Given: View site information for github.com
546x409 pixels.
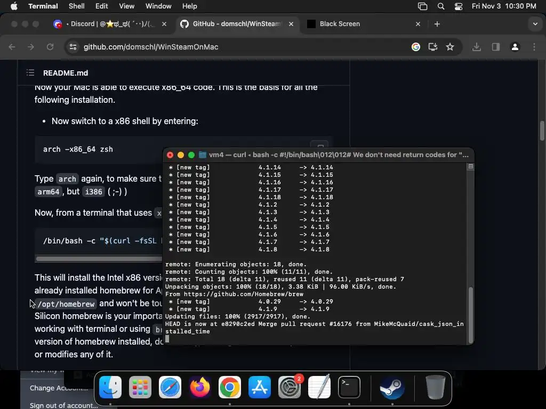Looking at the screenshot, I should 73,47.
